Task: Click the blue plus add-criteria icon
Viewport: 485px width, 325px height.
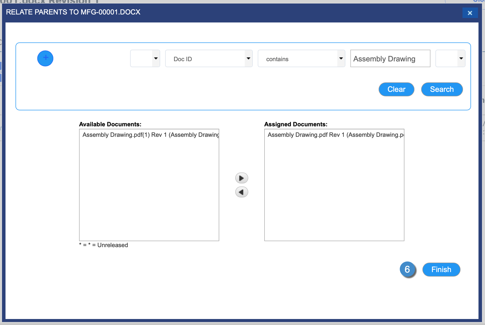Action: 45,58
